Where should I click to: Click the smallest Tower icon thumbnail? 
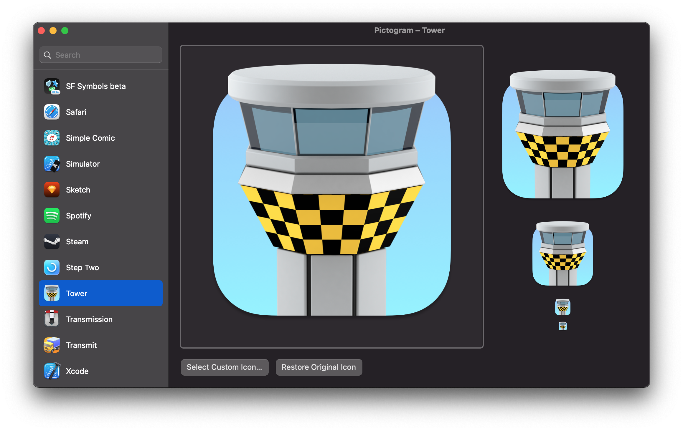(x=562, y=326)
